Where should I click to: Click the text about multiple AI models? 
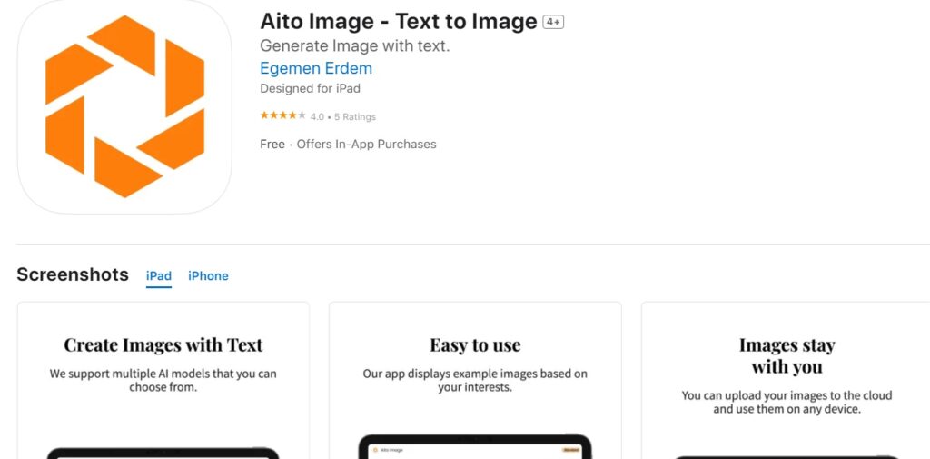coord(163,381)
